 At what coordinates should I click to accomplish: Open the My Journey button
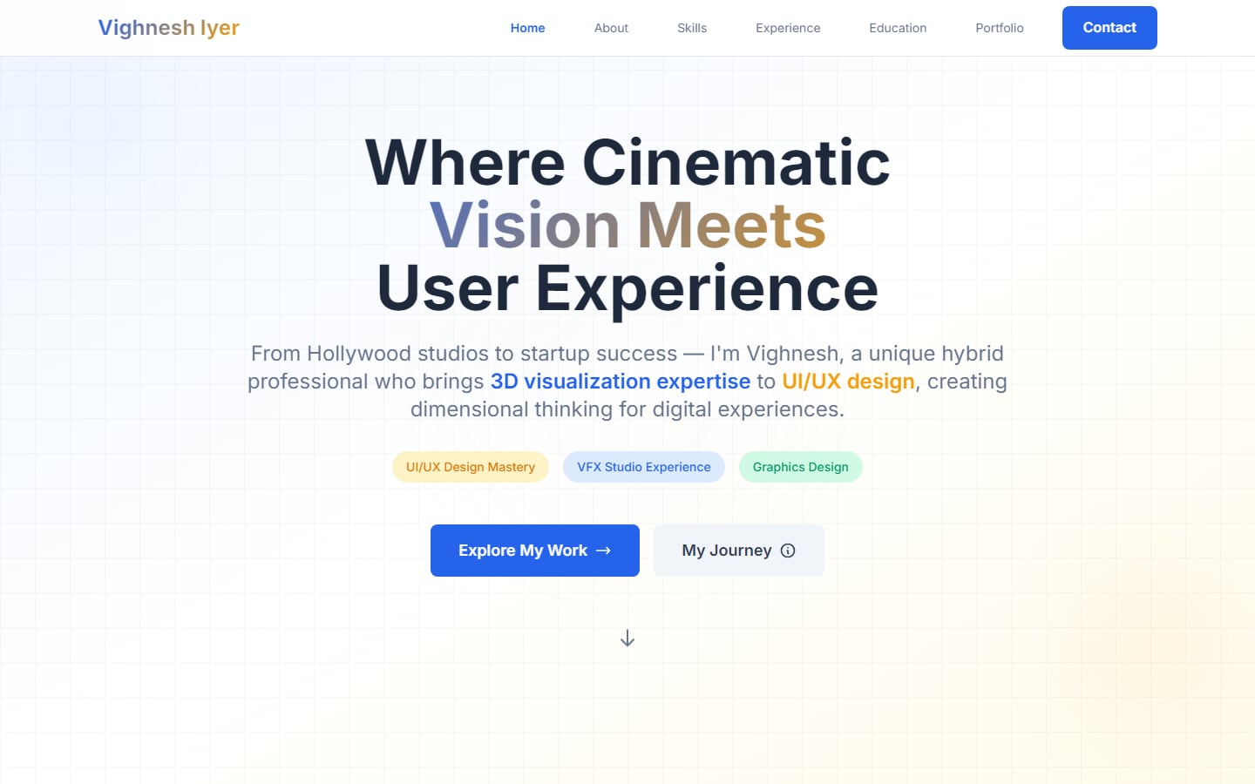(x=739, y=551)
